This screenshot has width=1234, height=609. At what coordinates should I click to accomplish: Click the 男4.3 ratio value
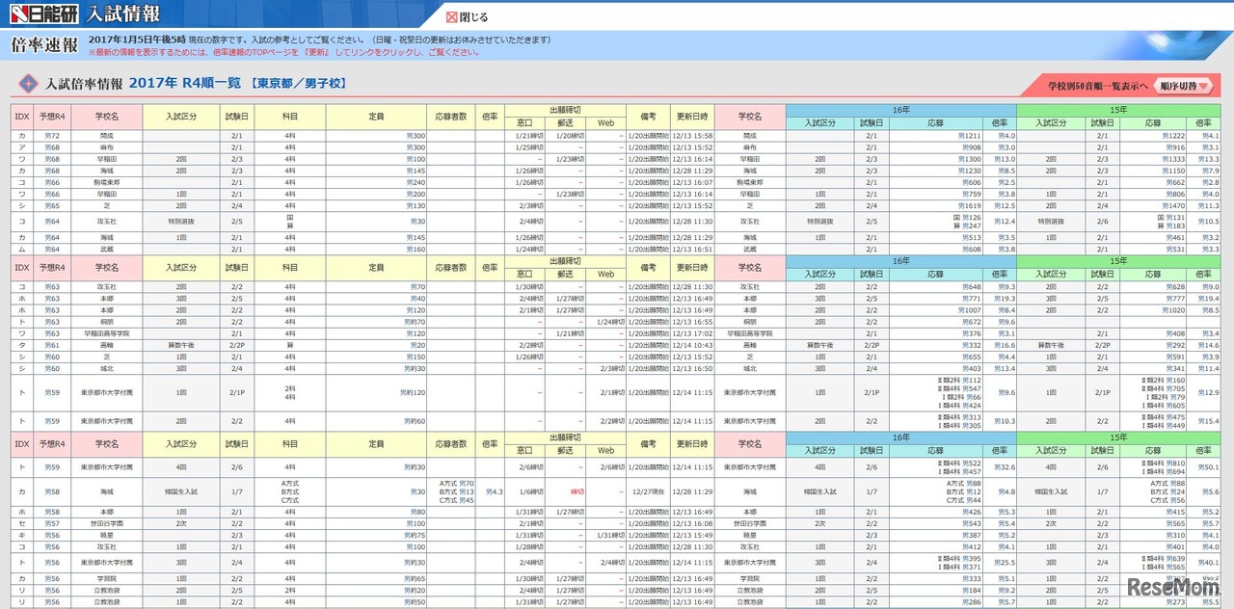[493, 491]
